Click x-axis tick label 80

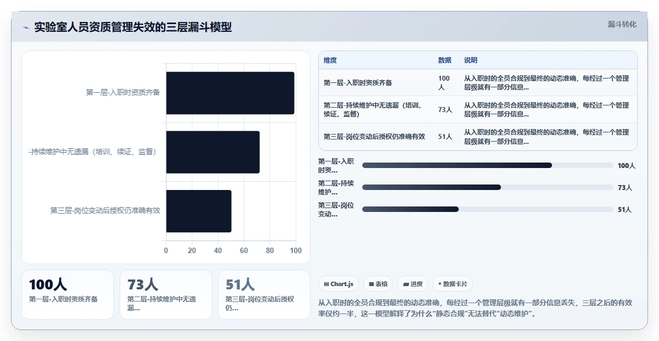[x=270, y=250]
